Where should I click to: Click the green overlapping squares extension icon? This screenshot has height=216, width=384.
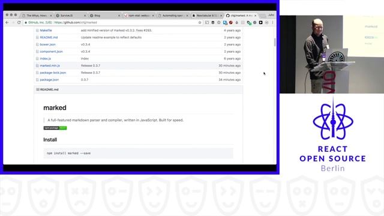249,23
